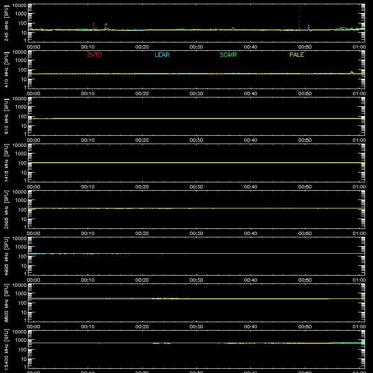Screen dimensions: 373x373
Task: Select the "4995 MHz [SFU]" axis title
Action: coord(6,256)
